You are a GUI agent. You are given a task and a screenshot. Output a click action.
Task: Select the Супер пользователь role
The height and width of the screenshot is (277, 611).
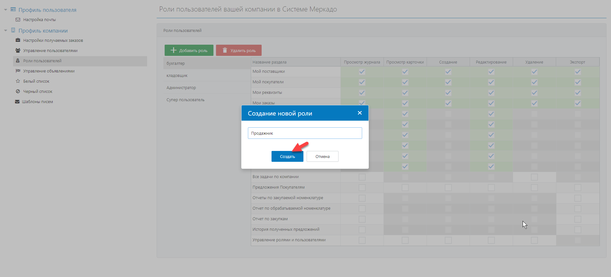(x=185, y=100)
